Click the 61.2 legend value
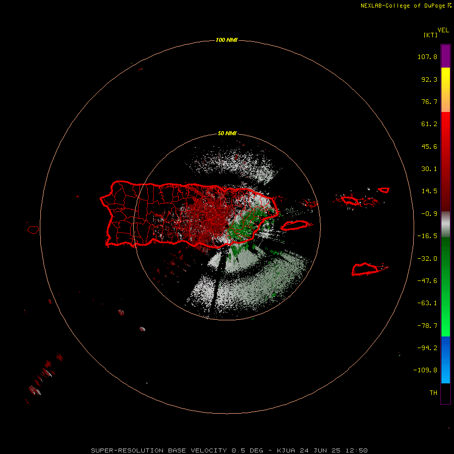The image size is (454, 454). (x=429, y=124)
